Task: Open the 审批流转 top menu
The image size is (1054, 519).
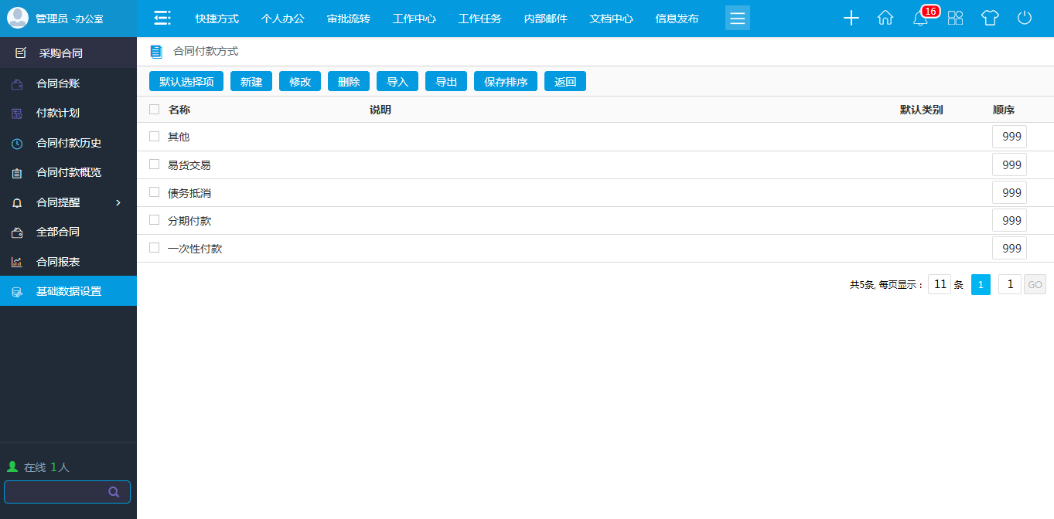Action: coord(348,19)
